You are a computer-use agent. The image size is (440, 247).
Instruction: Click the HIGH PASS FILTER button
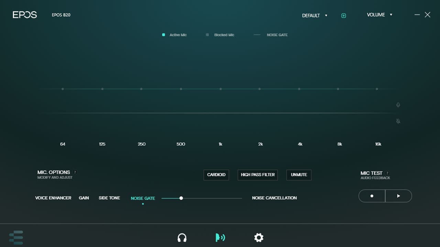tap(257, 175)
